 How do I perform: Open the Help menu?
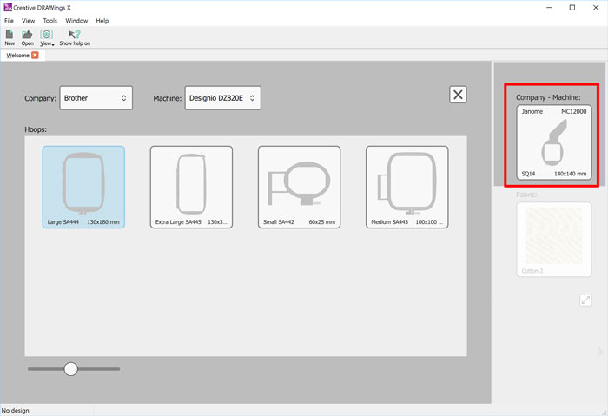click(x=102, y=20)
